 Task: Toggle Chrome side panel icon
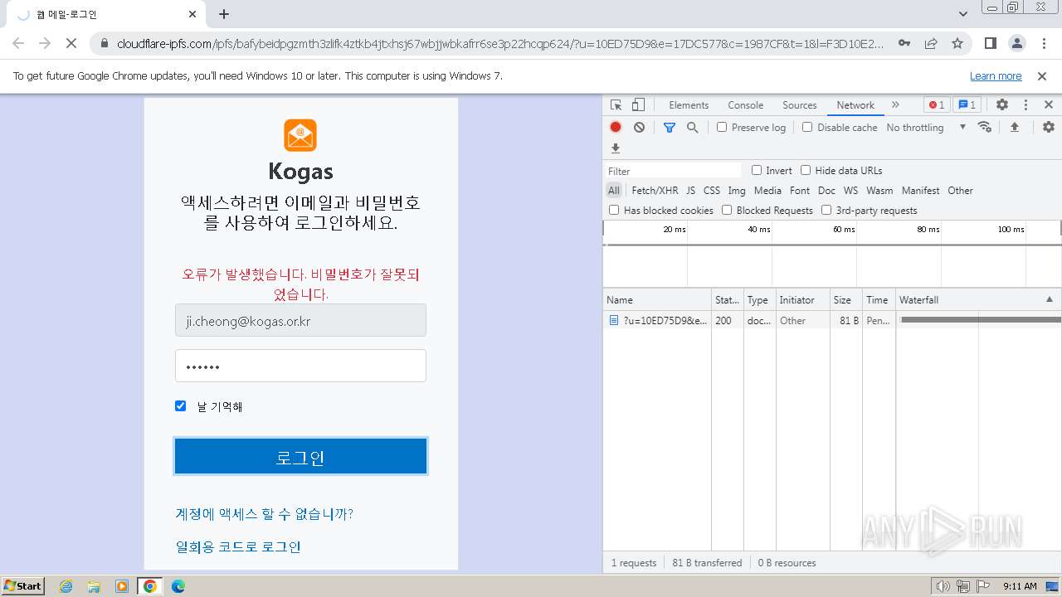pos(991,44)
